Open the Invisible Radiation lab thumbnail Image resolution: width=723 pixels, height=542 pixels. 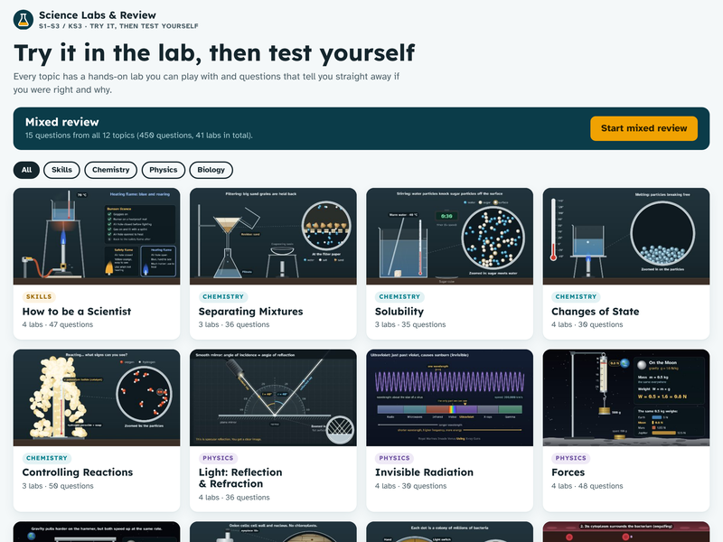(x=449, y=397)
